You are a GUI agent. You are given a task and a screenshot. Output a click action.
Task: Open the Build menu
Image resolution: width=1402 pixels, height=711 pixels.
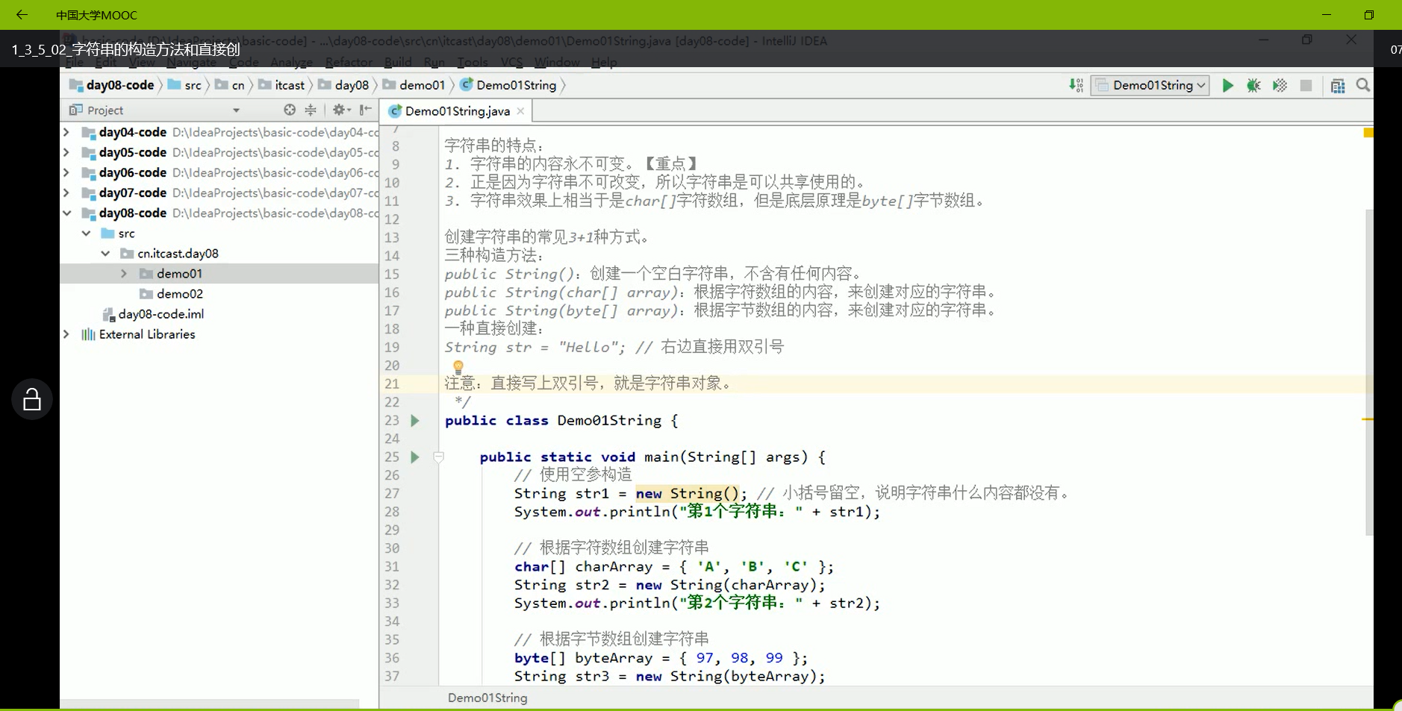coord(398,62)
